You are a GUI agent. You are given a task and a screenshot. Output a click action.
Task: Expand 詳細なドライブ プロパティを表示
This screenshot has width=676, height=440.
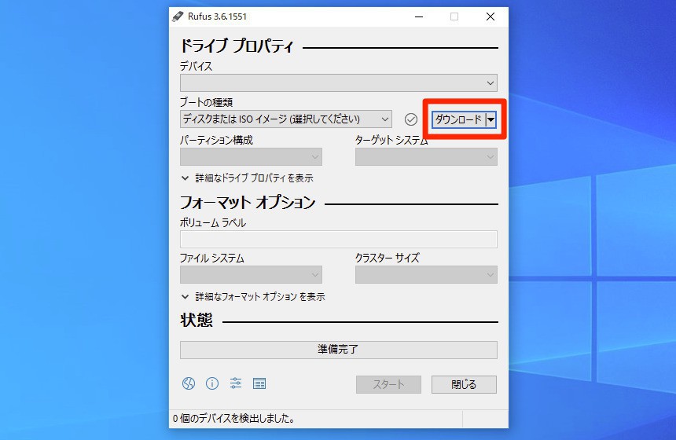coord(247,178)
